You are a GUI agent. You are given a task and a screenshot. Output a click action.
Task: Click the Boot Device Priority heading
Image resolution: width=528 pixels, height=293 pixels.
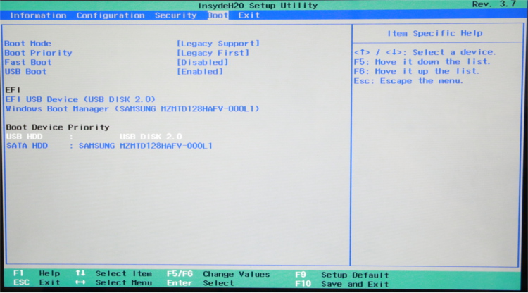[x=58, y=127]
